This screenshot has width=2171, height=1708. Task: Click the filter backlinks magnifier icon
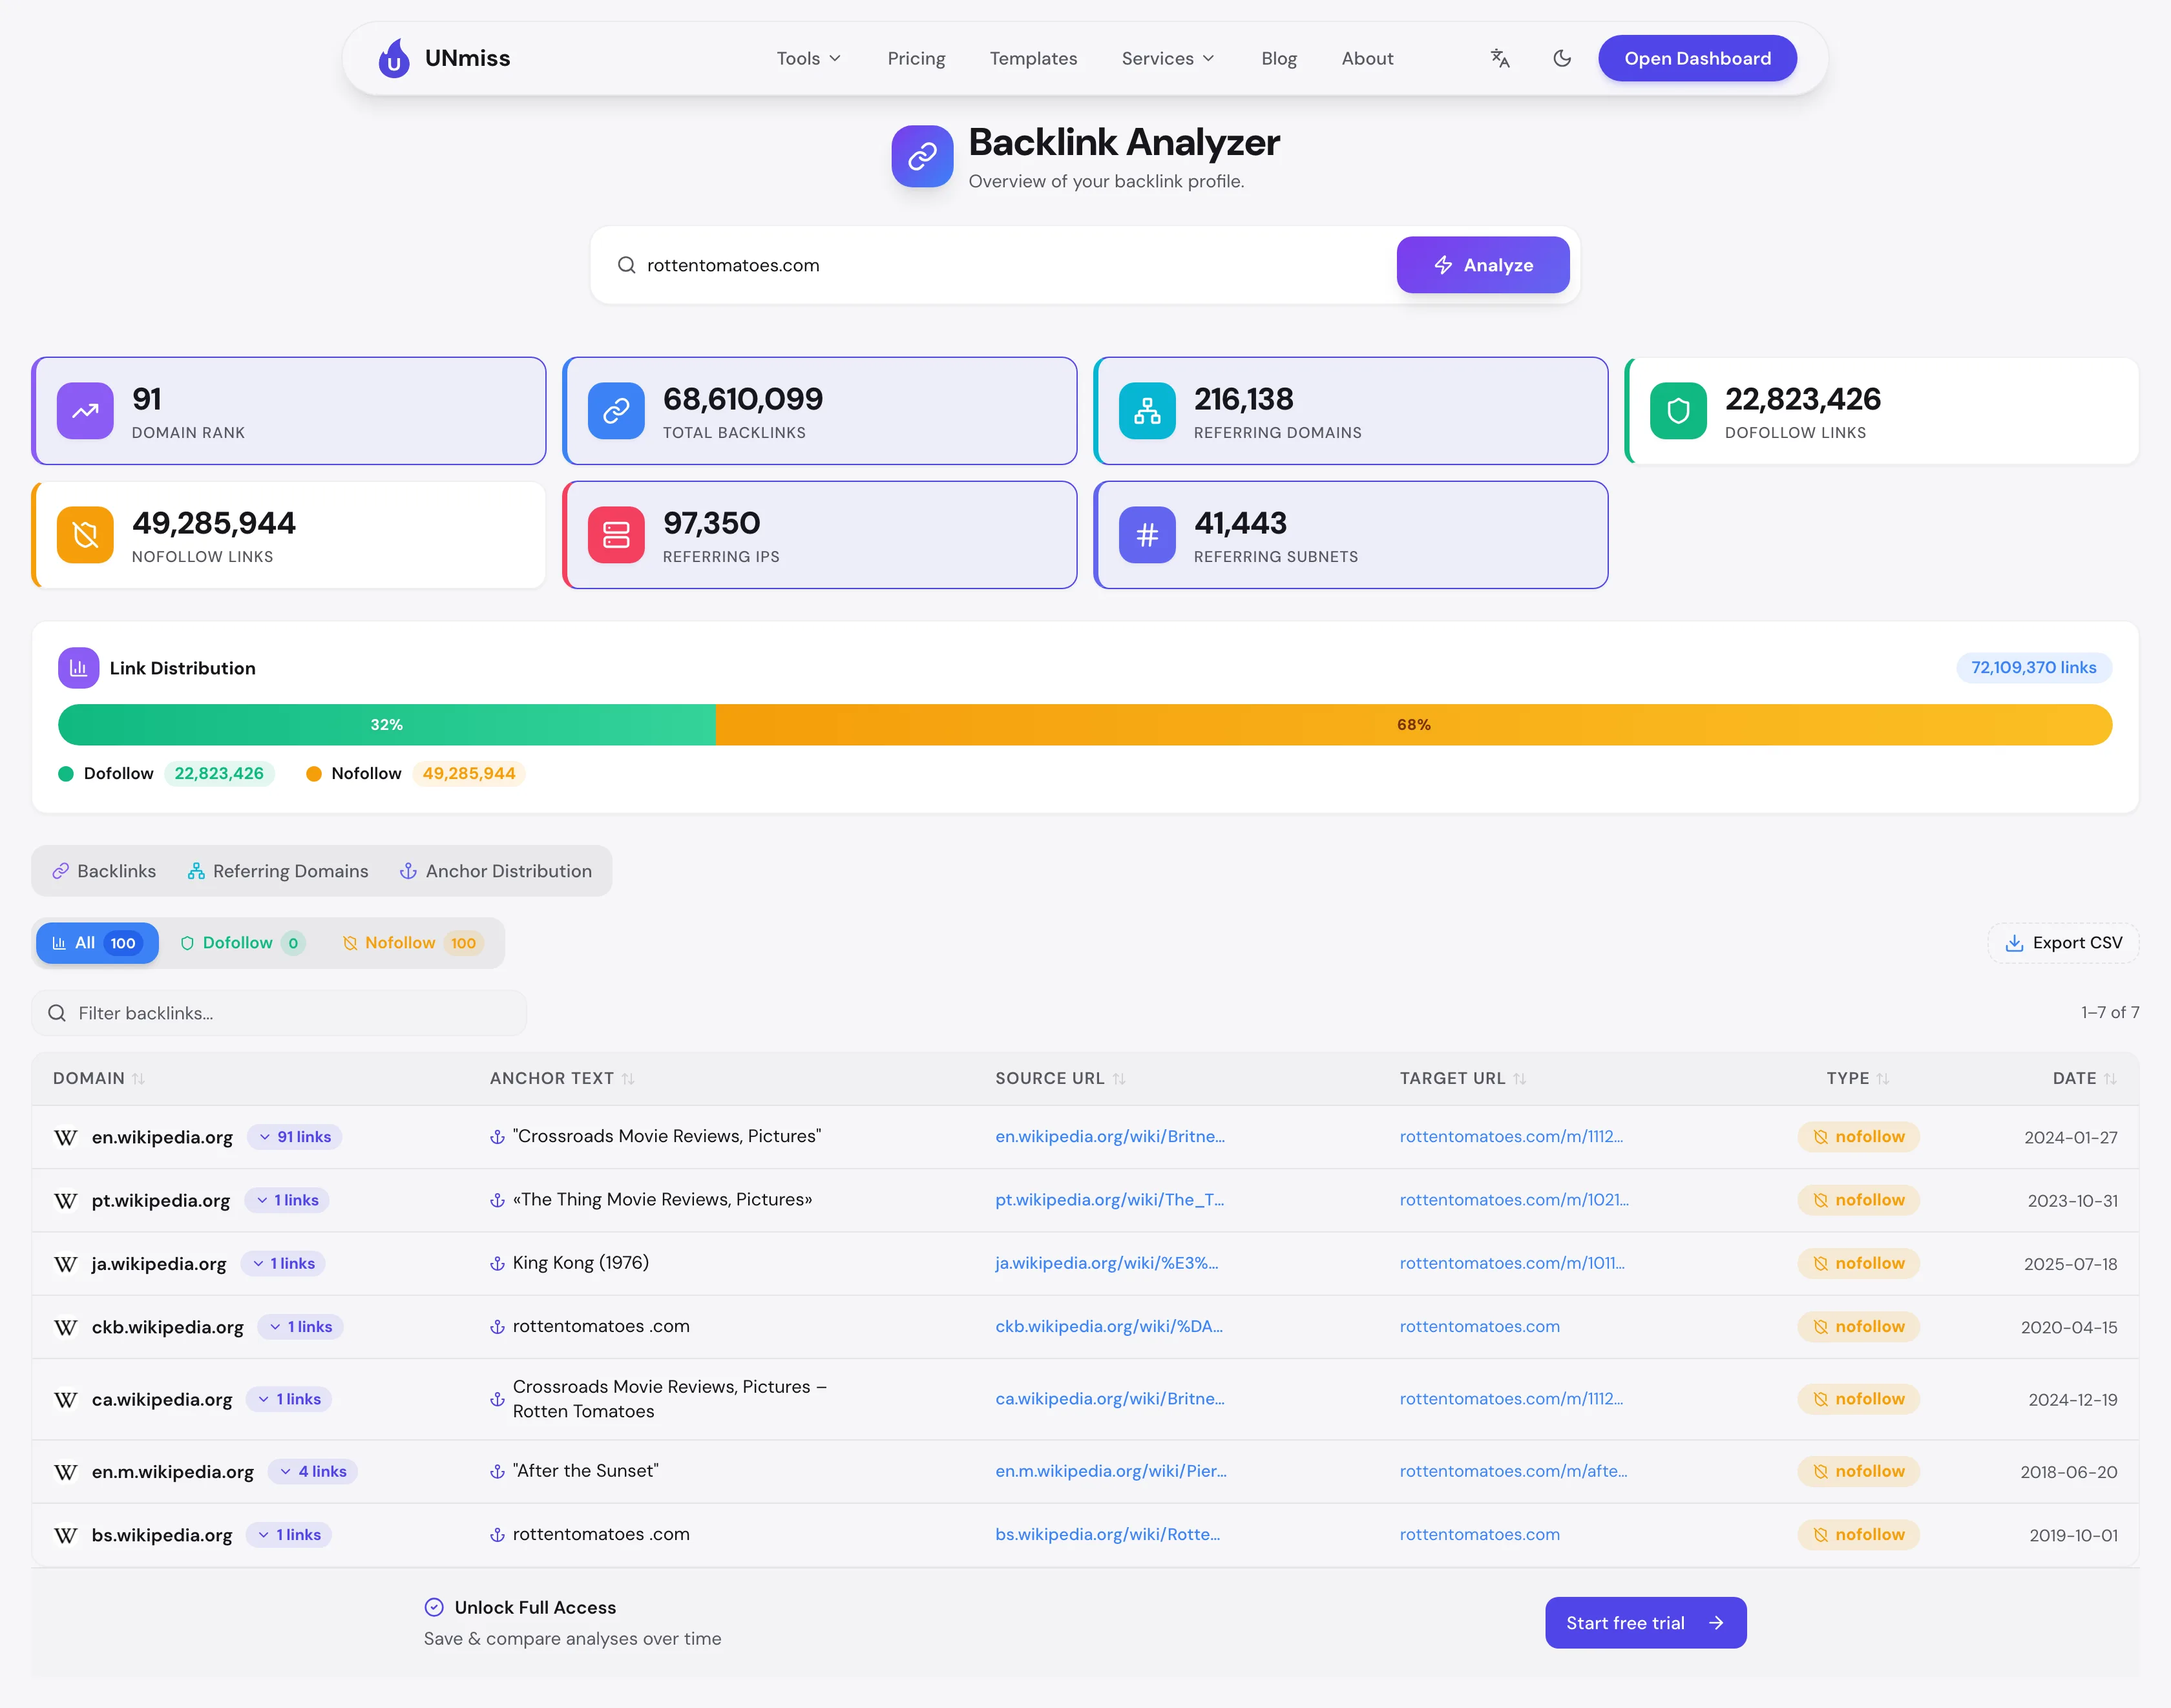(57, 1013)
